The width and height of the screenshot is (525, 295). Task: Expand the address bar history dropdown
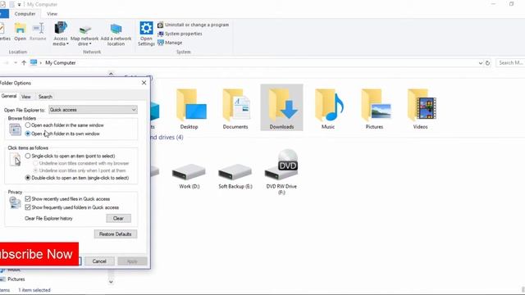(481, 63)
